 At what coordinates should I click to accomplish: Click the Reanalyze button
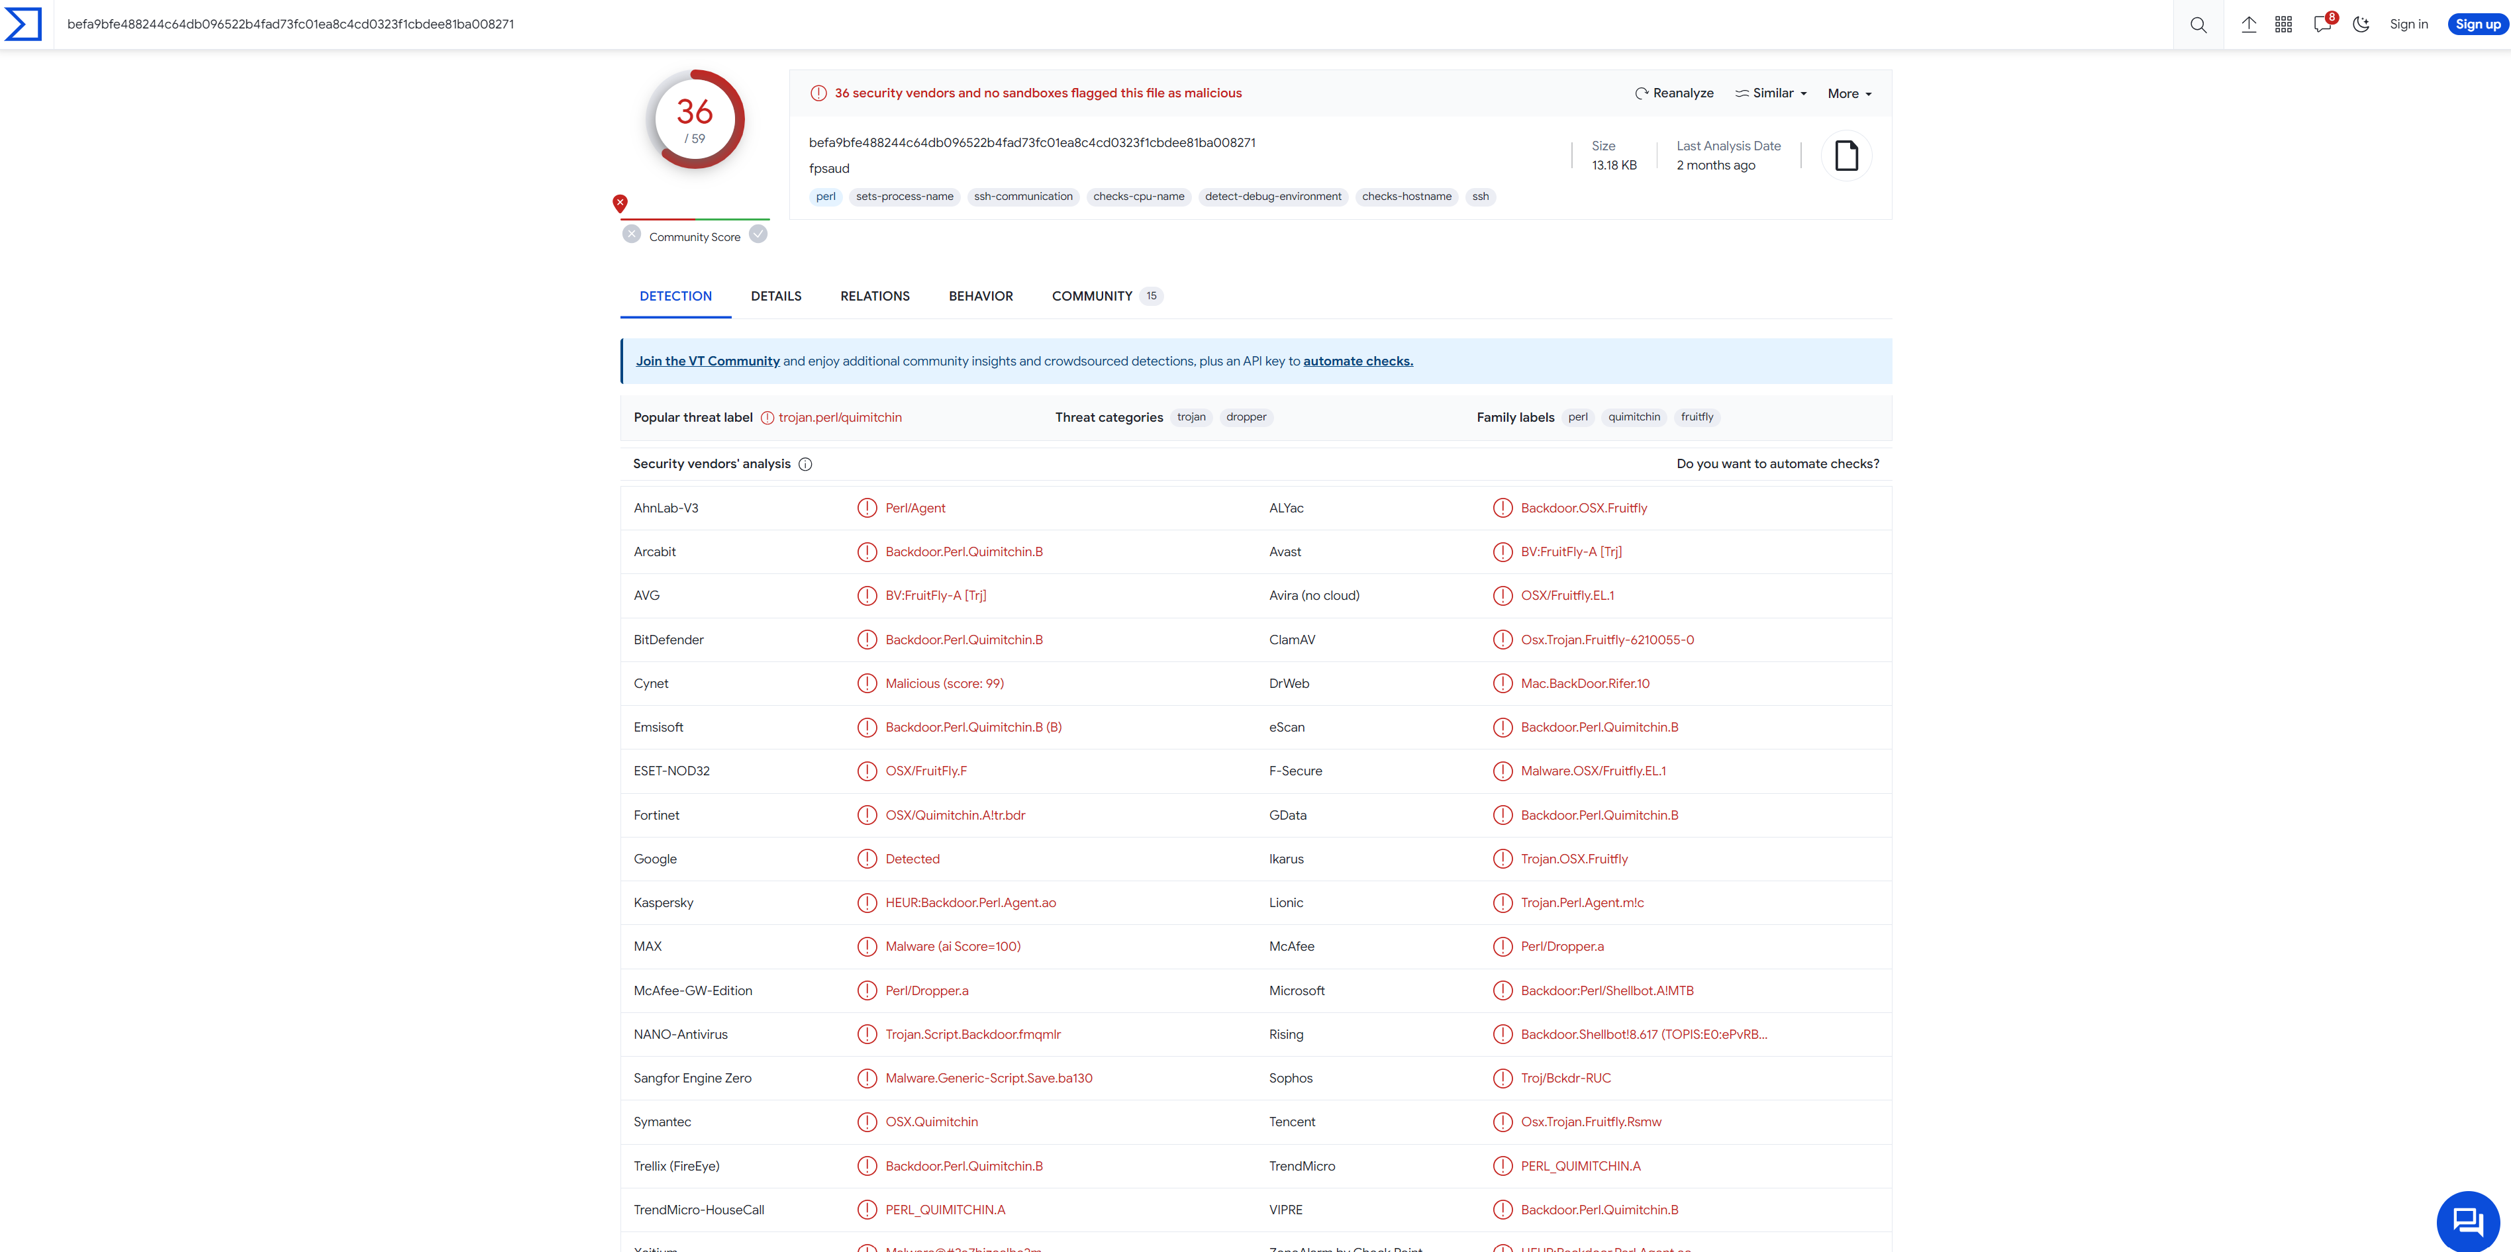click(x=1674, y=93)
